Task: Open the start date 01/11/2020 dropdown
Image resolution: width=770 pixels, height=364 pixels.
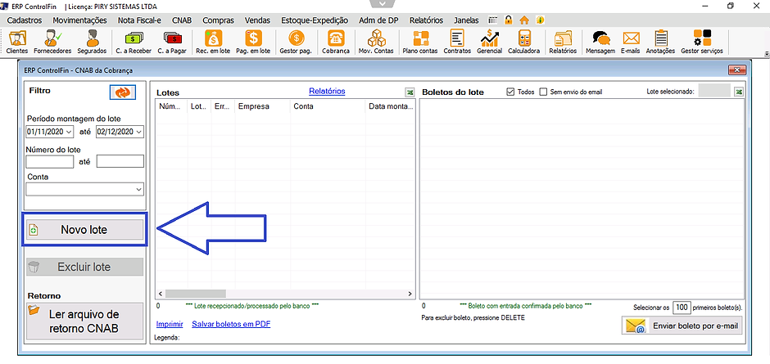Action: [x=69, y=132]
